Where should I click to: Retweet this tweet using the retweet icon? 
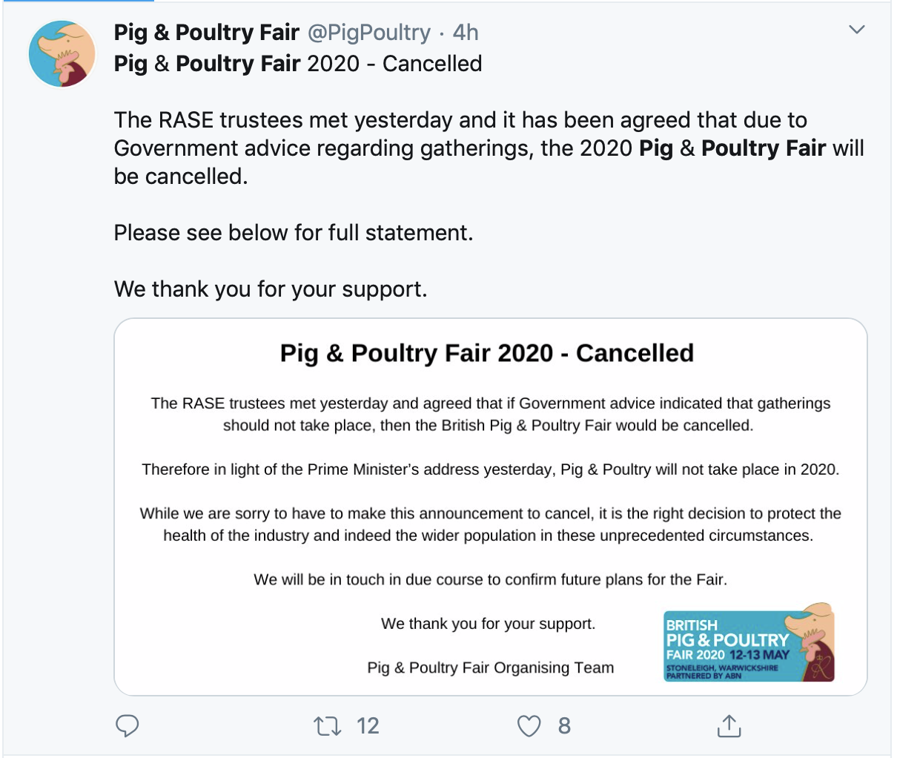tap(328, 725)
